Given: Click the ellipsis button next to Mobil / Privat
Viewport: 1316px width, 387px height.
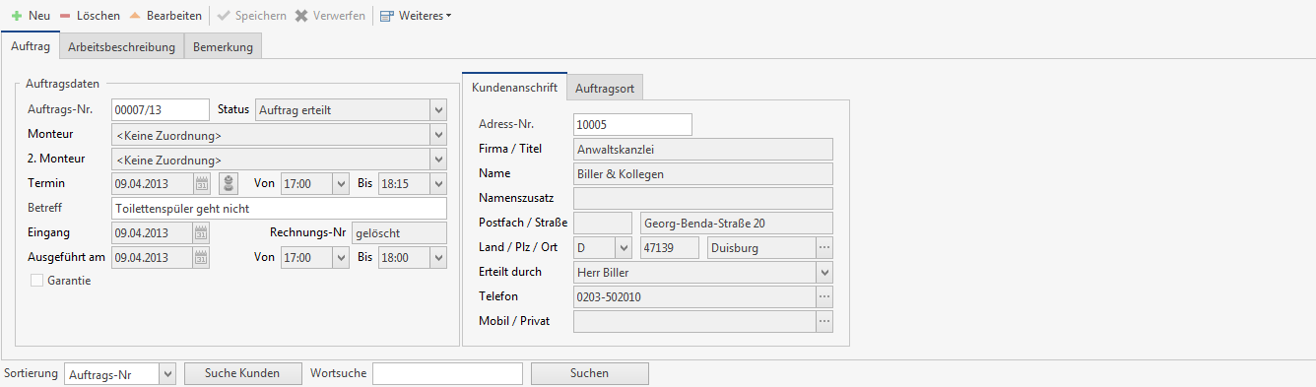Looking at the screenshot, I should pyautogui.click(x=824, y=321).
